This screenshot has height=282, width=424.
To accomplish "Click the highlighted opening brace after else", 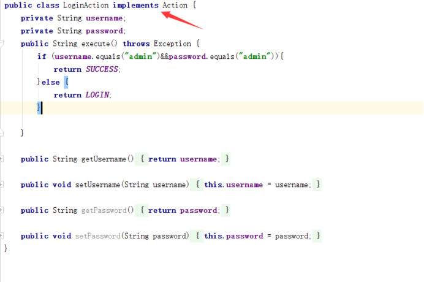I will pos(66,82).
